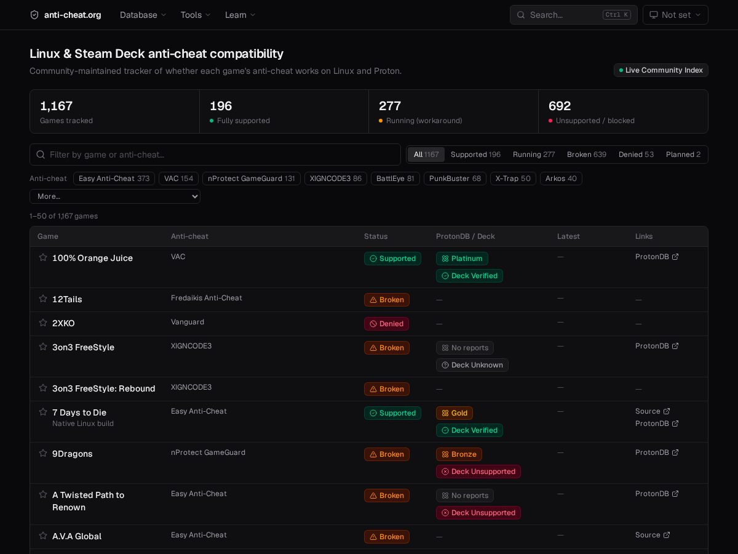The image size is (738, 554).
Task: Focus the Filter by game or anti-cheat field
Action: 215,155
